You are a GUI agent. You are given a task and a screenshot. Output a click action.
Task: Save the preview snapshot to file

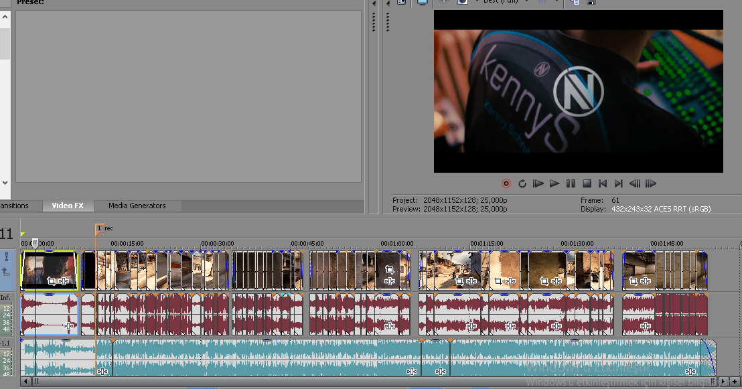[591, 2]
